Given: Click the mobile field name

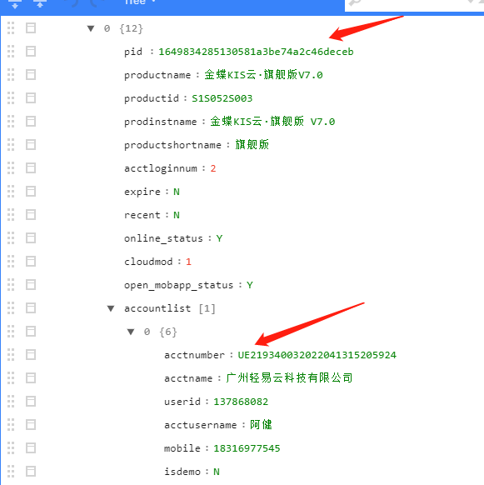Looking at the screenshot, I should point(182,448).
